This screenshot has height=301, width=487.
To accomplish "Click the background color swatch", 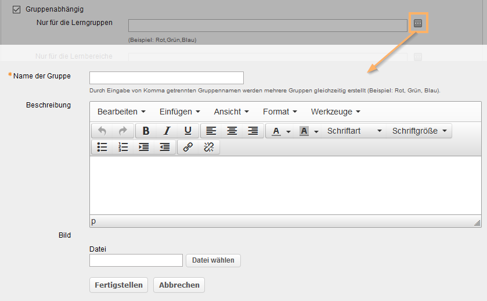I will point(304,131).
